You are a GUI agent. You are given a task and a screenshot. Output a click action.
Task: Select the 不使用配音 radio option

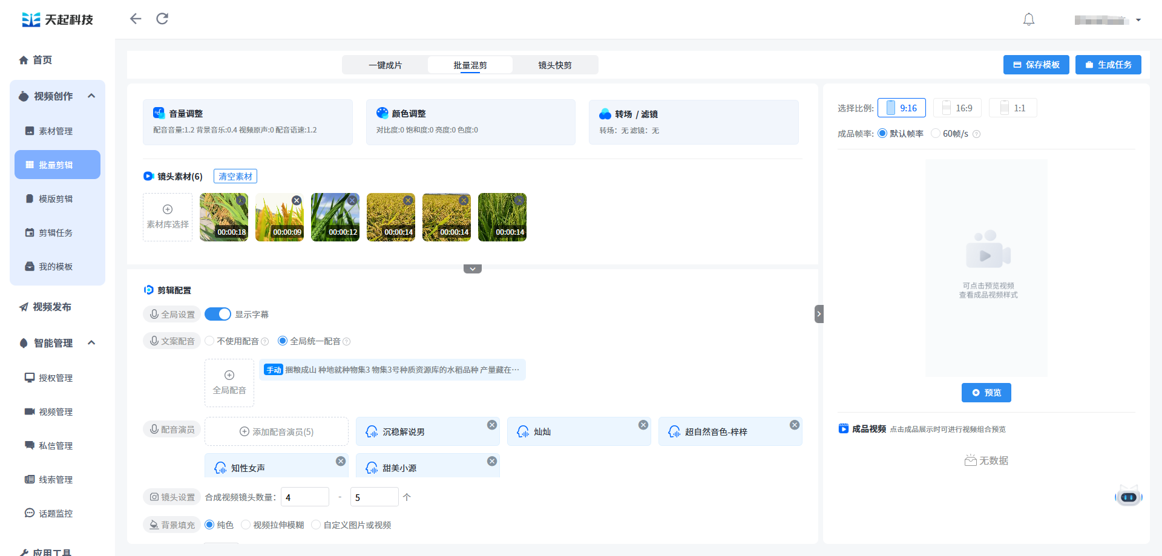[210, 341]
